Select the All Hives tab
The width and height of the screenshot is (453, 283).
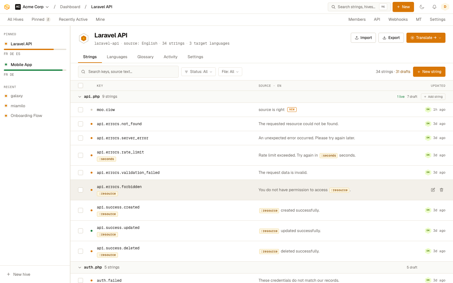pos(15,19)
